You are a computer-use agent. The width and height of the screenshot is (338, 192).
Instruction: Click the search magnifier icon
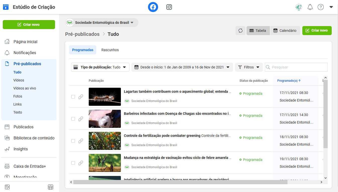[x=268, y=67]
